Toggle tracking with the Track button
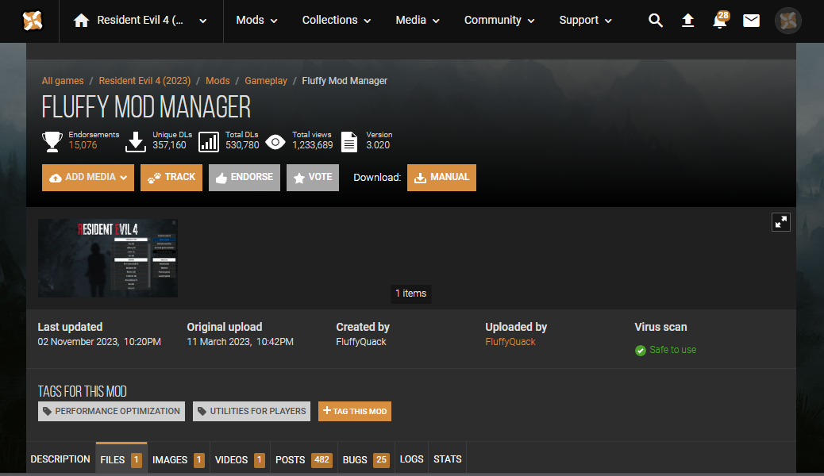 (x=171, y=178)
